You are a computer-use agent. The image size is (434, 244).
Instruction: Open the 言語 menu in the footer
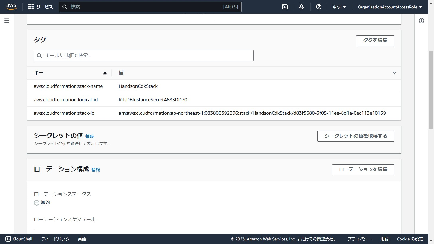click(x=82, y=239)
